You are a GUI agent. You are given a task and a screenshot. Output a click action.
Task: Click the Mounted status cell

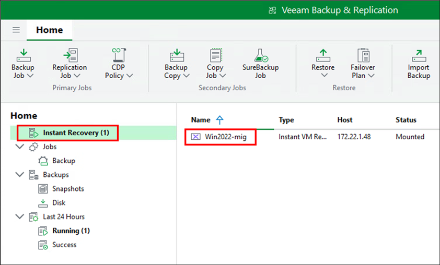click(410, 137)
